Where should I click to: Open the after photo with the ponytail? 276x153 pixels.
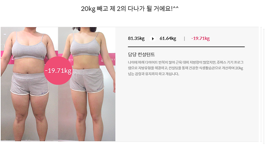(87, 84)
